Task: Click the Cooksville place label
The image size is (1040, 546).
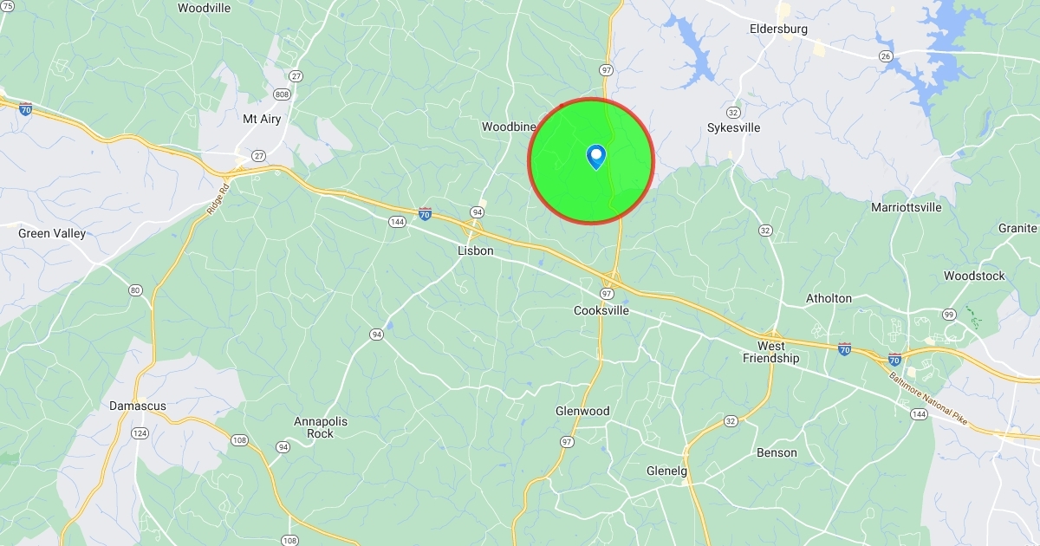Action: [601, 310]
